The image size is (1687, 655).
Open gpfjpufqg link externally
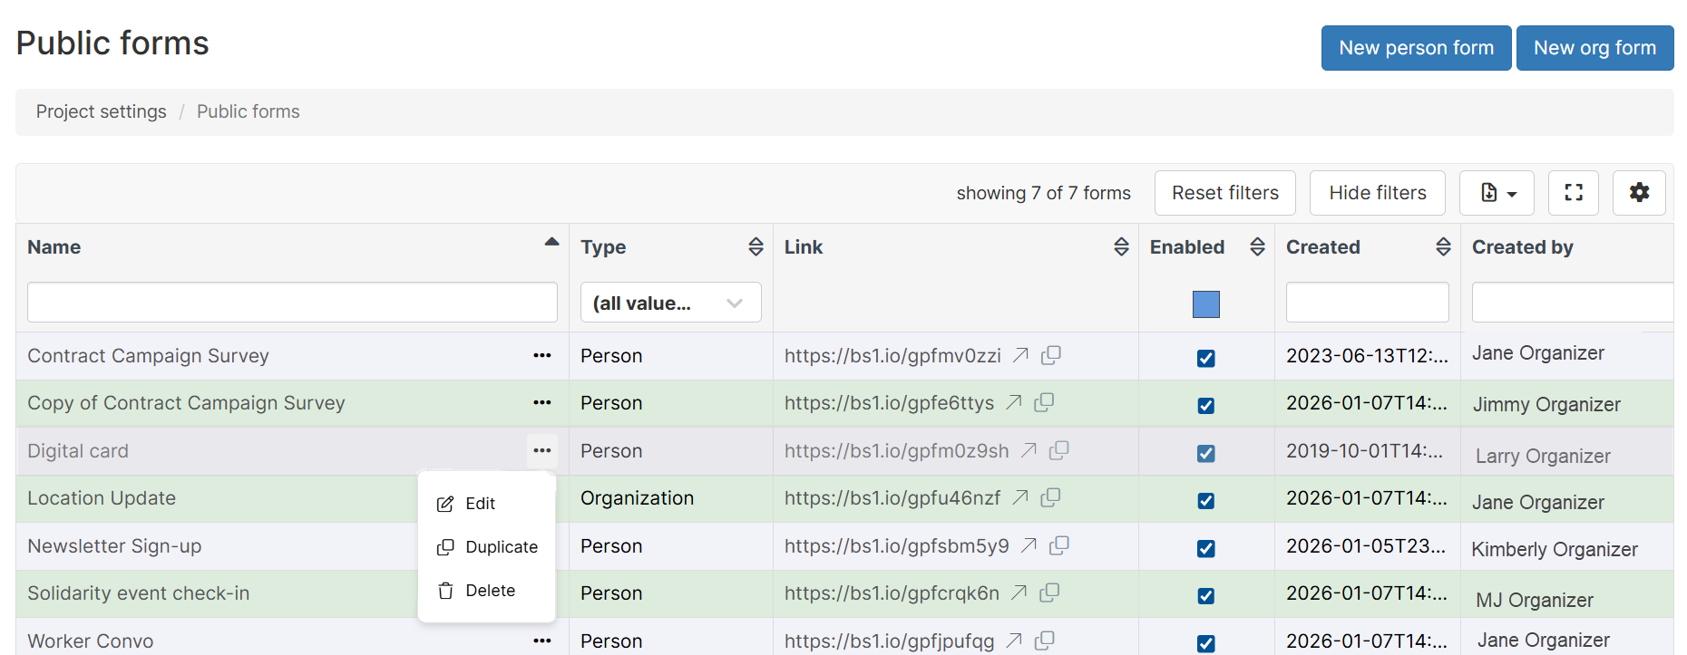(x=1014, y=641)
